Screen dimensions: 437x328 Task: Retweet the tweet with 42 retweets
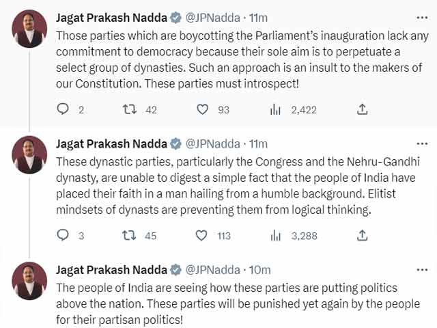(128, 109)
